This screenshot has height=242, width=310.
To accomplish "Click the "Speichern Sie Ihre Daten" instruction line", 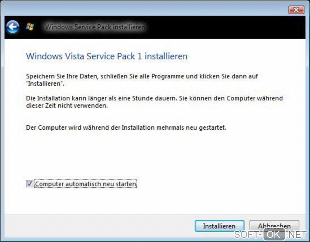I will 142,76.
